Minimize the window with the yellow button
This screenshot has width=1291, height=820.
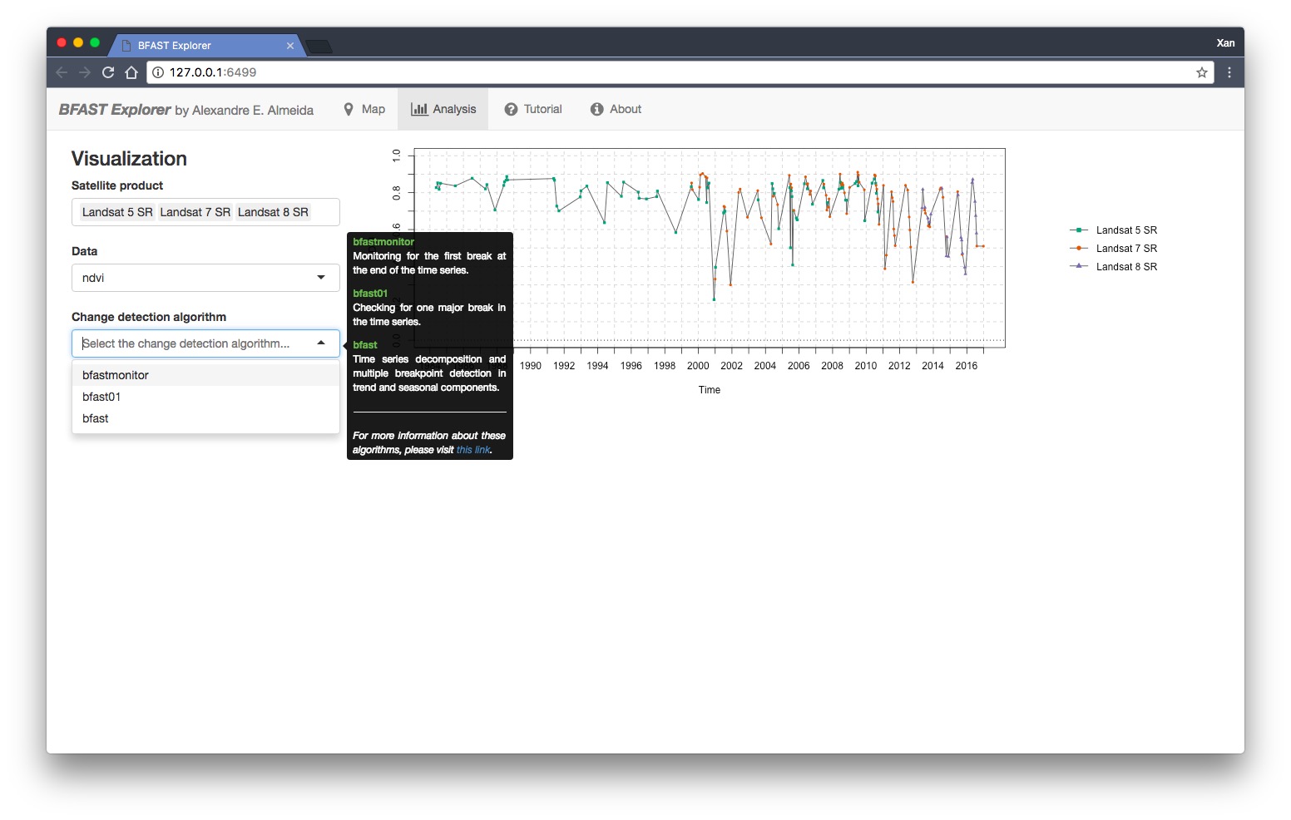point(78,42)
